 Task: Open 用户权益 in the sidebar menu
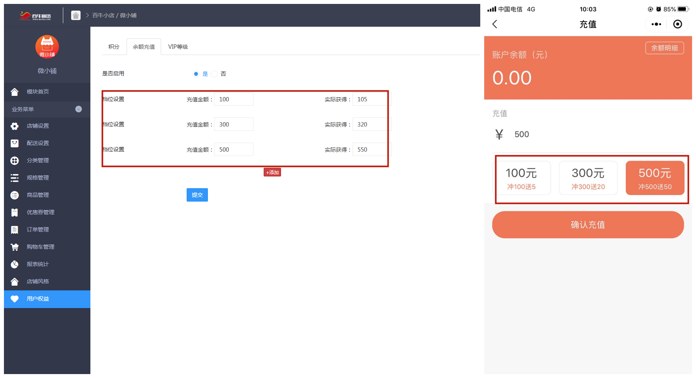[47, 299]
